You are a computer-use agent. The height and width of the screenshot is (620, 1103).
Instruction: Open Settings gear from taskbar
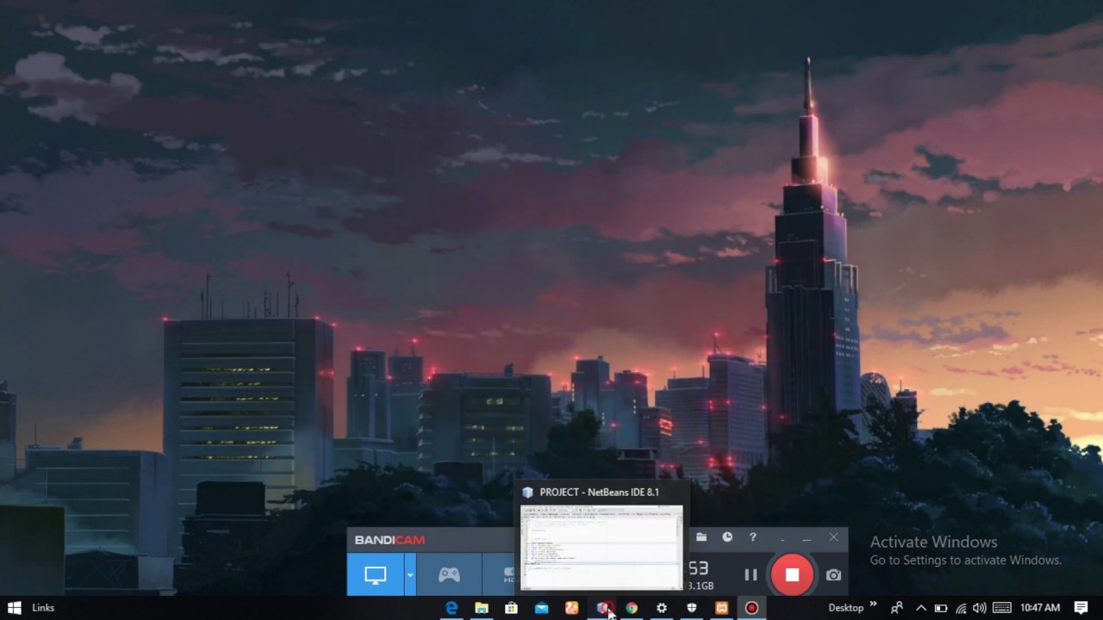coord(662,608)
